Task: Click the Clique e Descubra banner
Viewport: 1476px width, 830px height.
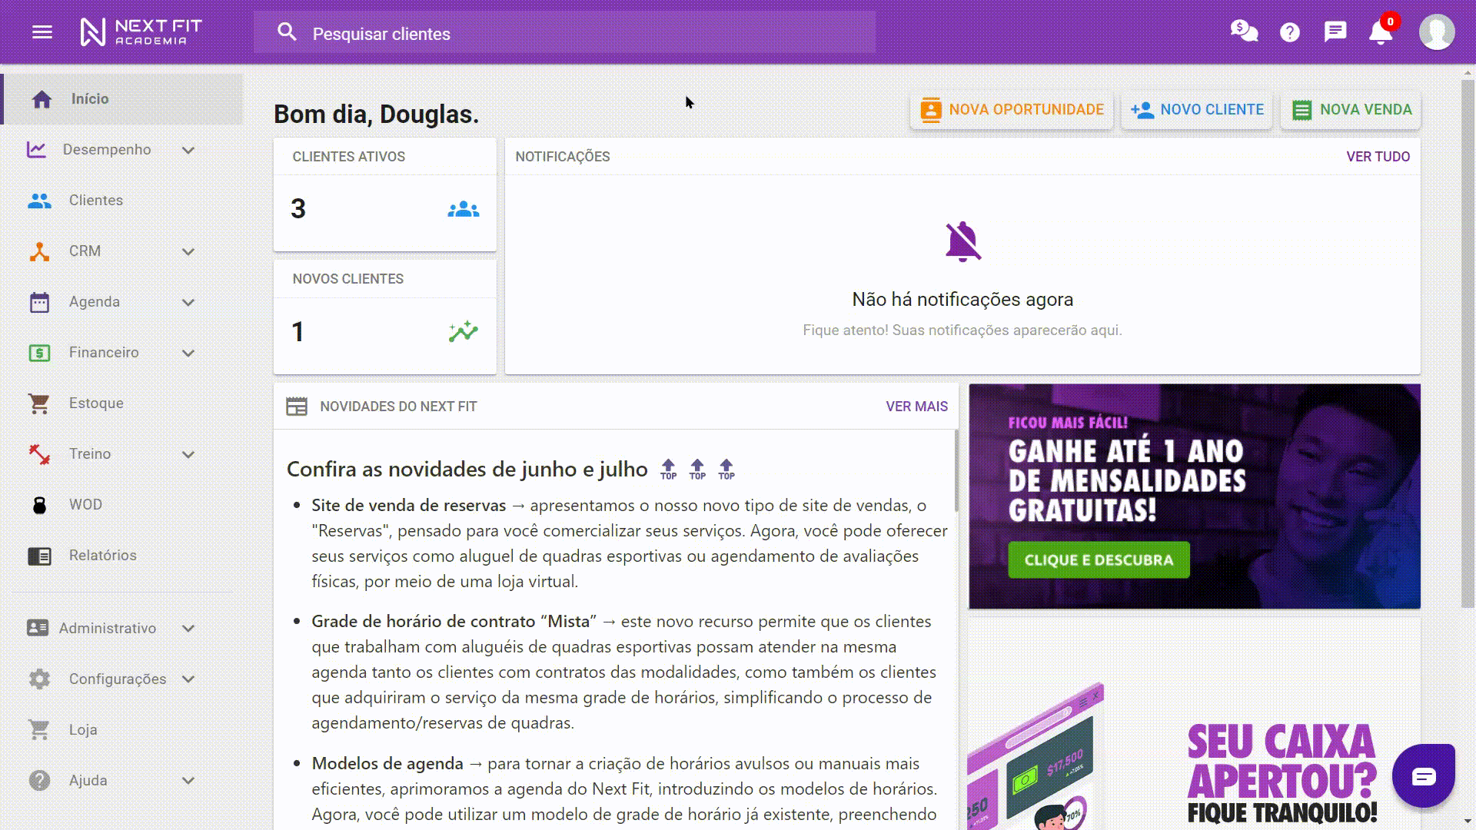Action: click(x=1099, y=560)
